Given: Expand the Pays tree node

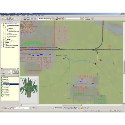Looking at the screenshot, I should tap(2, 44).
